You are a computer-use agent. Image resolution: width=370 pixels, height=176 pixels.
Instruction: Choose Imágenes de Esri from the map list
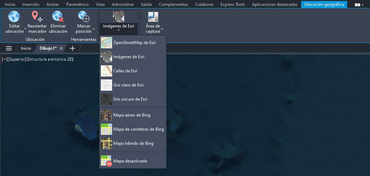coord(133,57)
